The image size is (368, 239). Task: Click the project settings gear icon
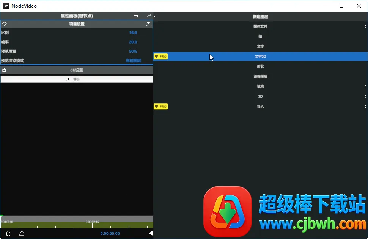(5, 24)
